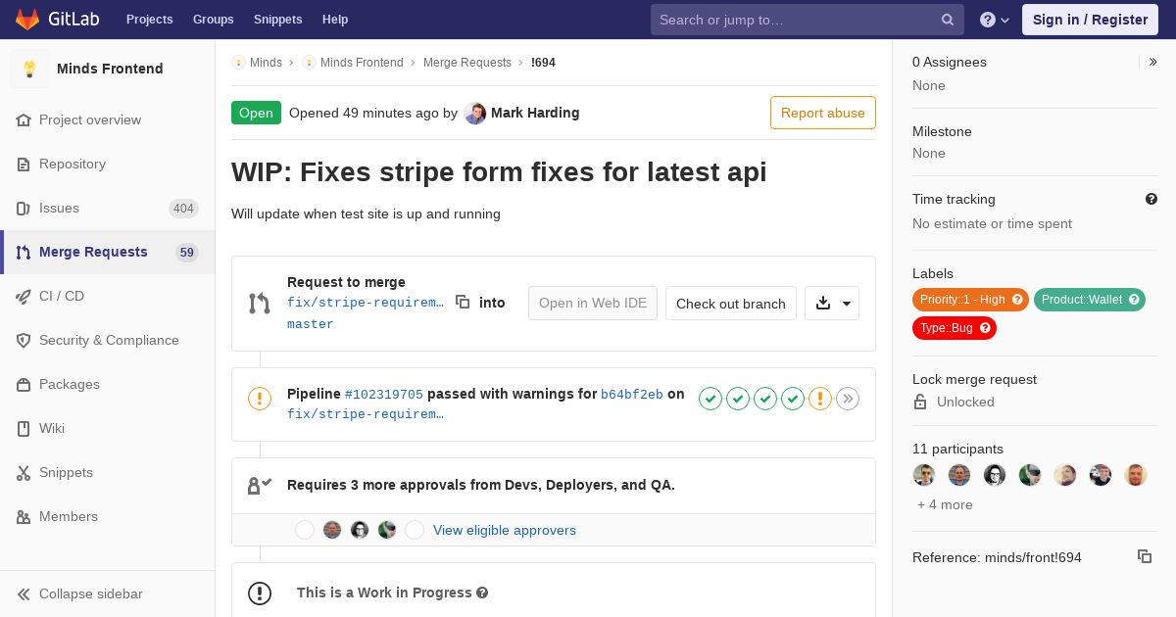Click the Work in Progress help icon
The image size is (1176, 617).
(x=482, y=593)
